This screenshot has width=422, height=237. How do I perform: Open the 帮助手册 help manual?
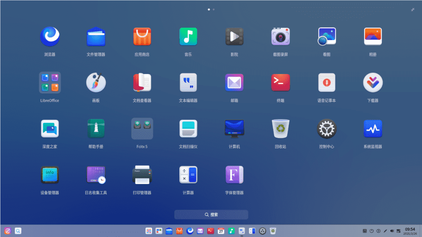click(96, 129)
